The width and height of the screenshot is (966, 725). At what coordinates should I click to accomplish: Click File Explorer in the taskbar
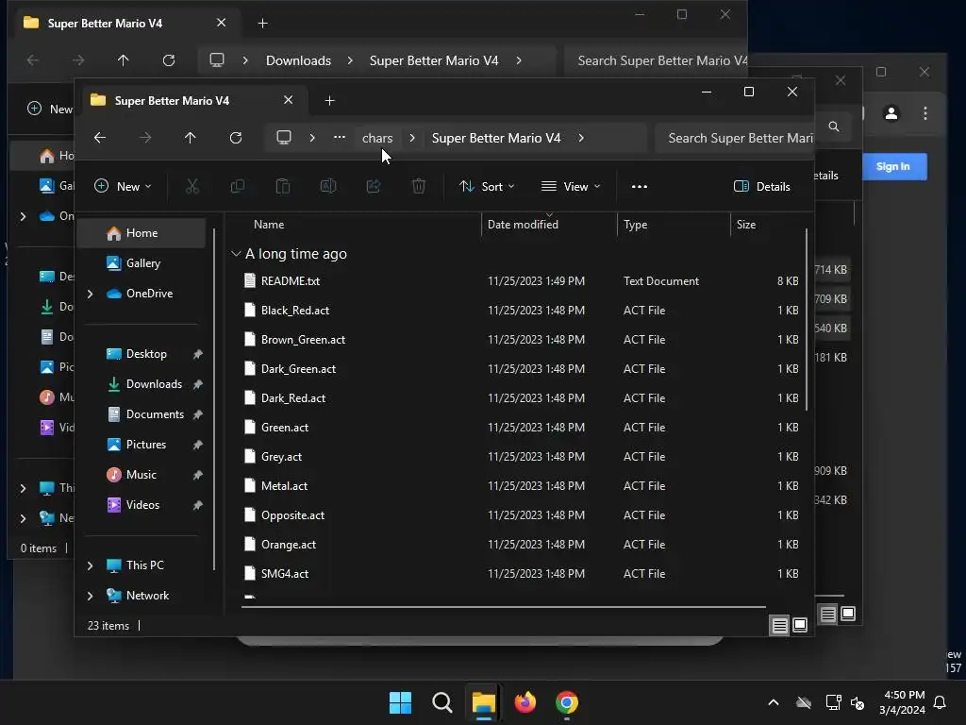pyautogui.click(x=484, y=702)
